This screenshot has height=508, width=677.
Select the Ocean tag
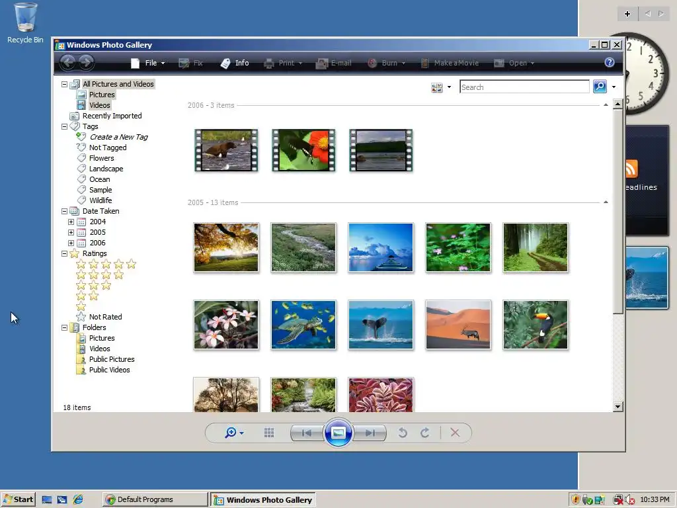pos(100,179)
